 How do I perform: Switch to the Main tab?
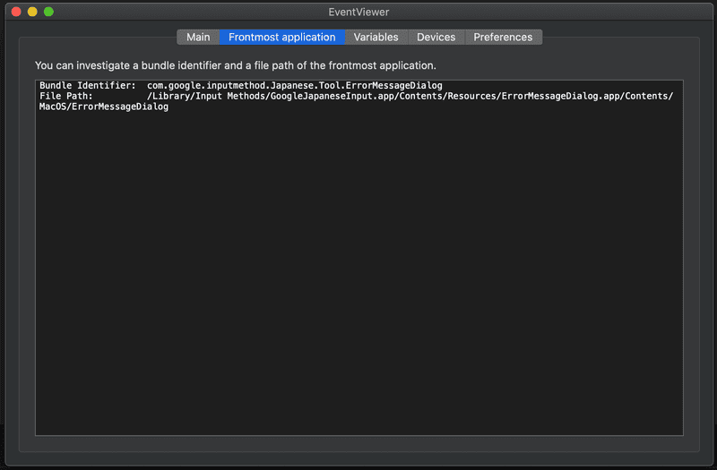click(x=198, y=37)
